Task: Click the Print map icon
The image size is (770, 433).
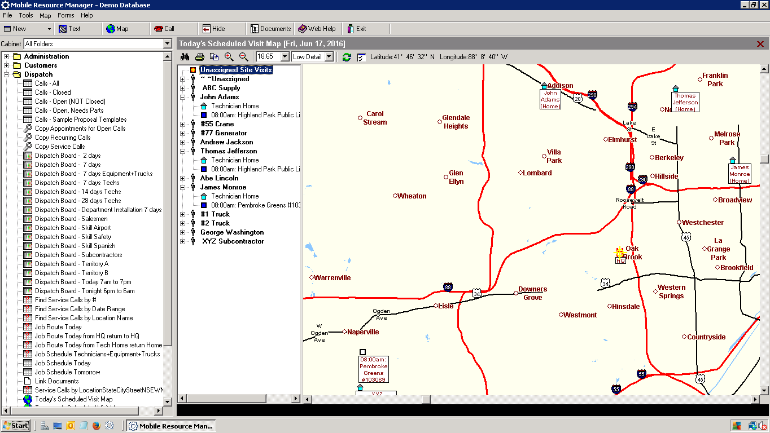Action: coord(199,57)
